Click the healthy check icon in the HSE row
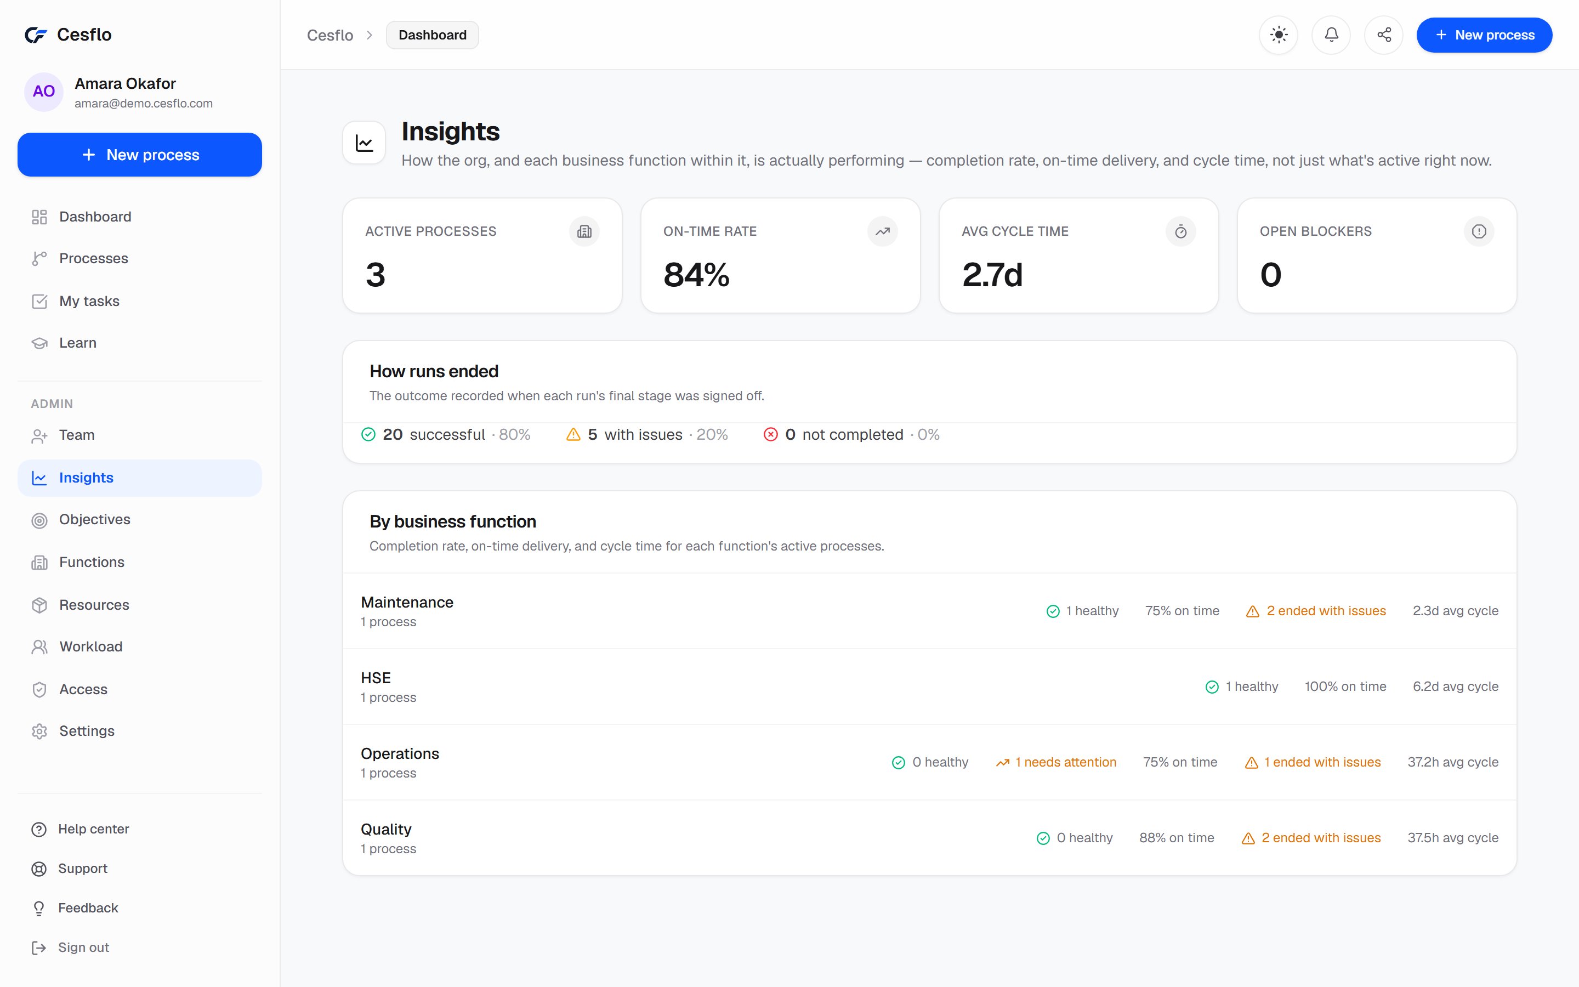The height and width of the screenshot is (987, 1579). (x=1212, y=687)
